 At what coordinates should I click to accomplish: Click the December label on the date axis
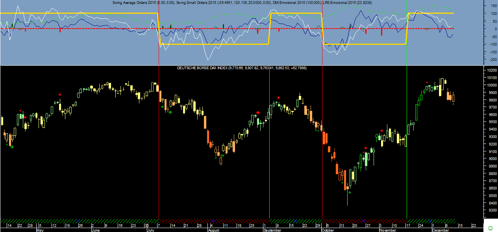[x=440, y=230]
